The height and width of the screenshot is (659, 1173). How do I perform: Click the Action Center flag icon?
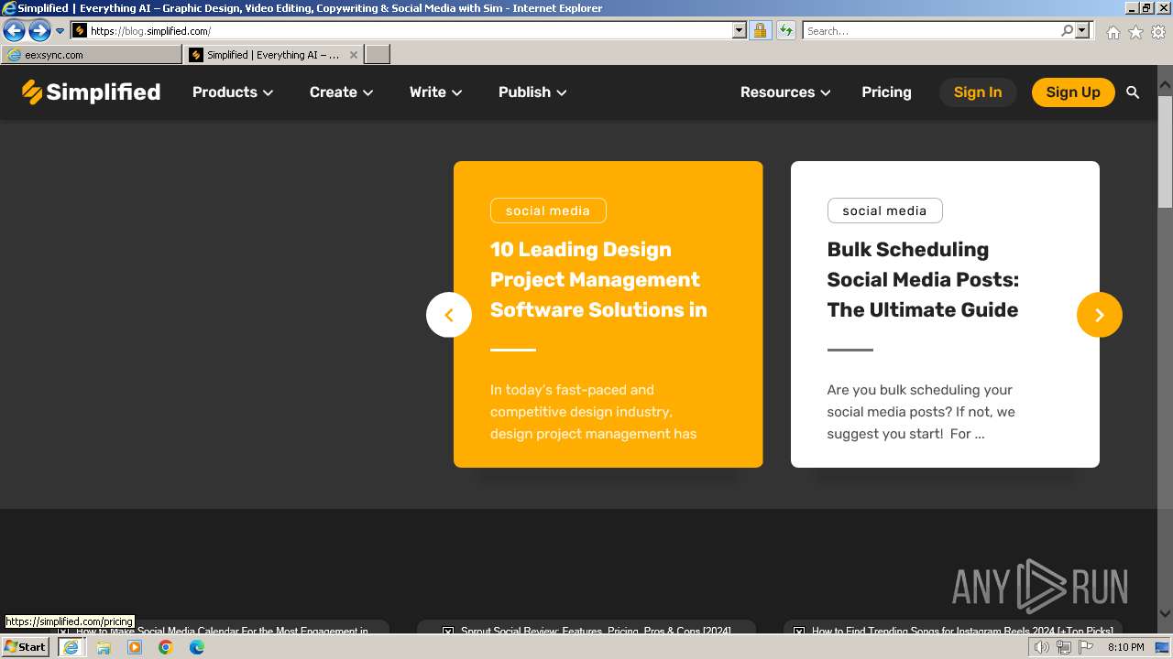point(1086,647)
